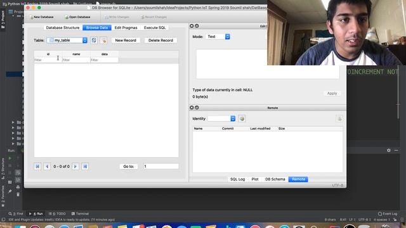This screenshot has width=406, height=228.
Task: Open the Find tool window in IntelliJ
Action: click(x=16, y=214)
